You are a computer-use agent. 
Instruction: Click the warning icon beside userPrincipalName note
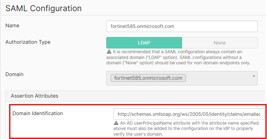[116, 124]
